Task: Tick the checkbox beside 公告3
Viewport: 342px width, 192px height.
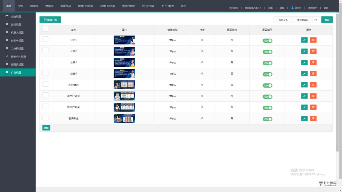Action: 45,62
